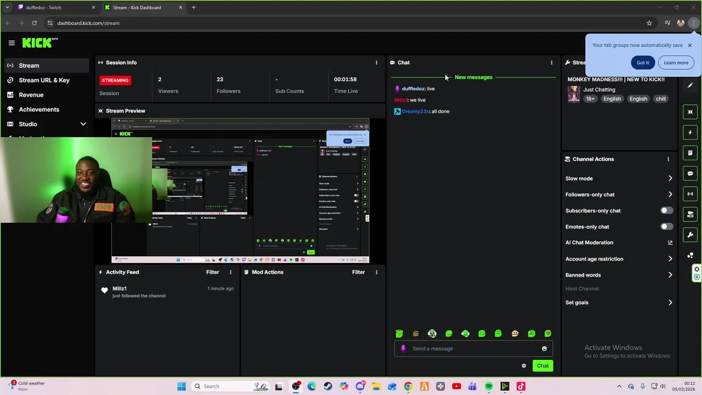Toggle the document note icon in right sidebar
The image size is (702, 395).
click(690, 153)
